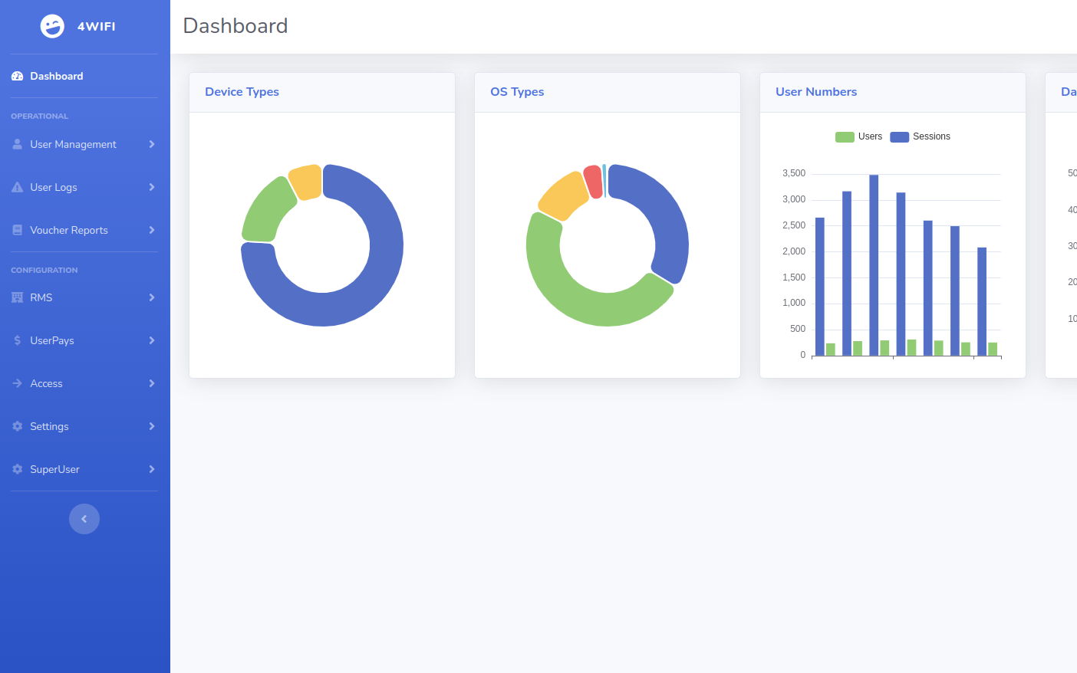Click the User Logs warning triangle icon
The width and height of the screenshot is (1077, 673).
(x=17, y=187)
